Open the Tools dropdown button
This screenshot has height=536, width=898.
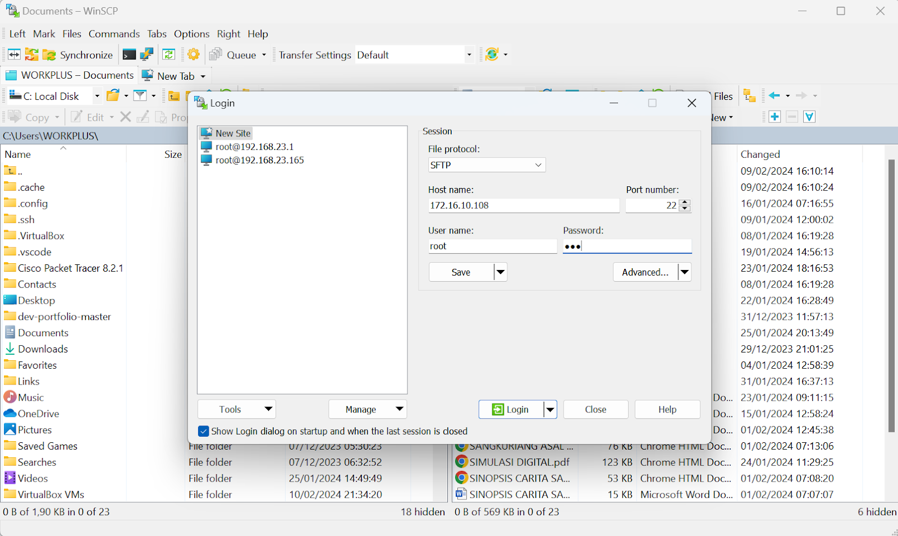(x=236, y=409)
